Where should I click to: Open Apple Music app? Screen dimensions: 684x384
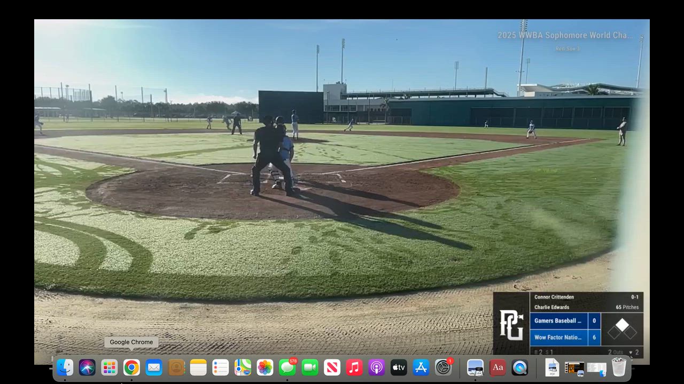click(x=354, y=367)
